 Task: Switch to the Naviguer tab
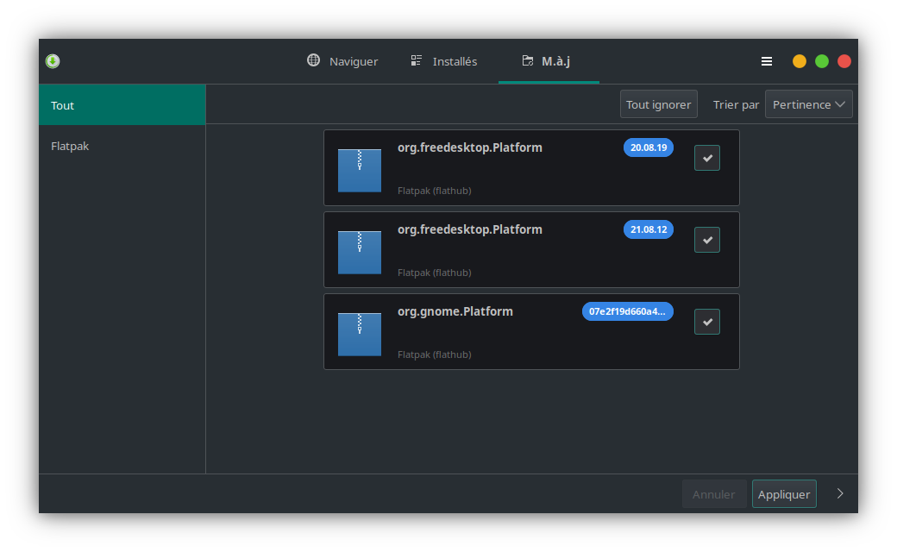tap(342, 61)
